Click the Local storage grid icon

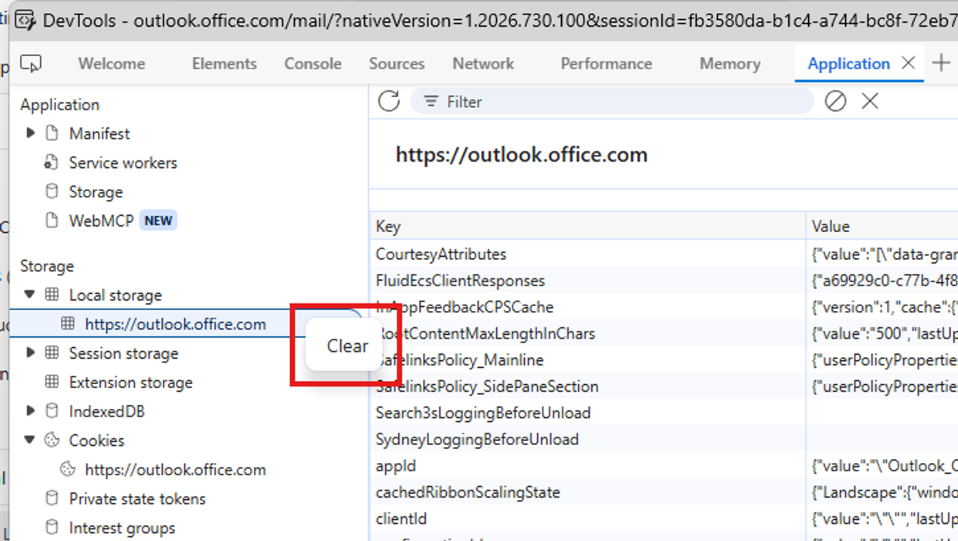(51, 295)
